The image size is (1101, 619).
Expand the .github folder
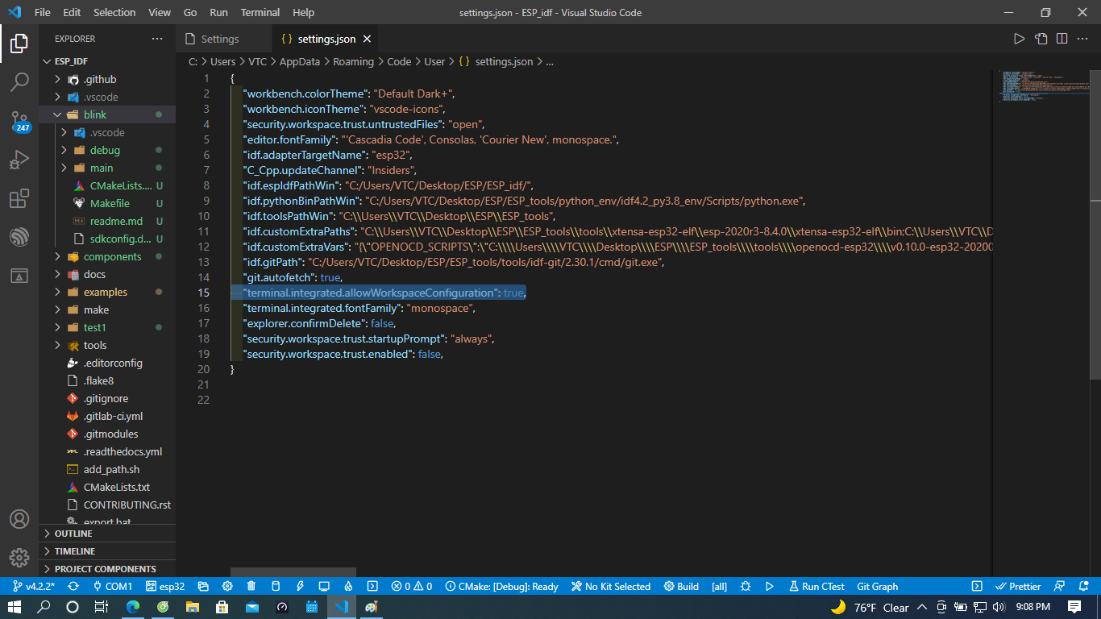tap(57, 79)
